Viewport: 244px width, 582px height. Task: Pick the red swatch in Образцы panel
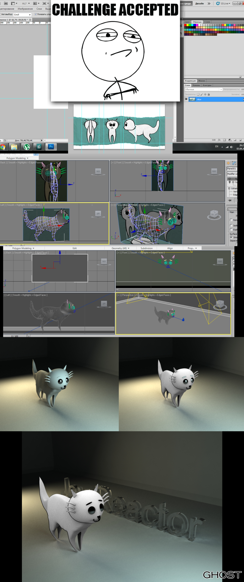[185, 25]
